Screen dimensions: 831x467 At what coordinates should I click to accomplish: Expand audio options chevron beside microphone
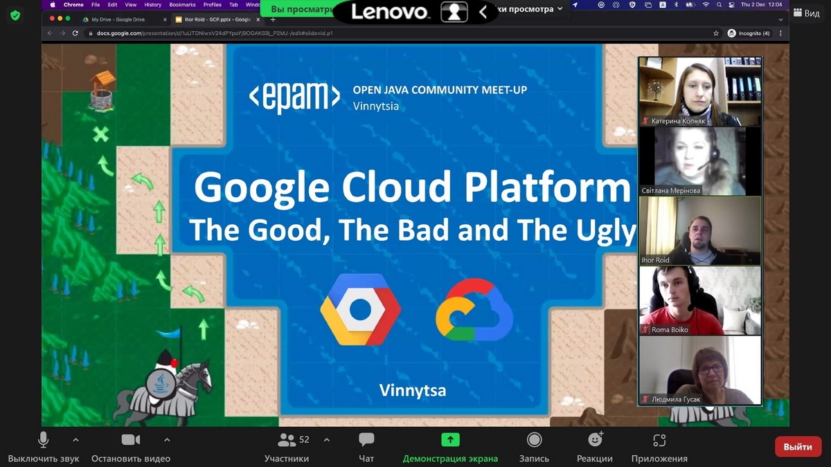click(75, 439)
